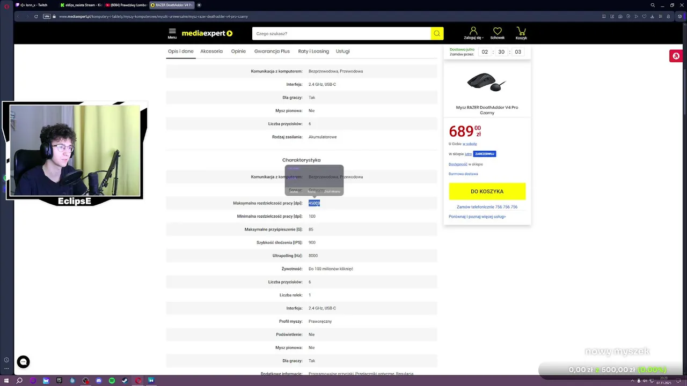Click Opera sidebar clock history icon
This screenshot has height=386, width=687.
(6, 360)
